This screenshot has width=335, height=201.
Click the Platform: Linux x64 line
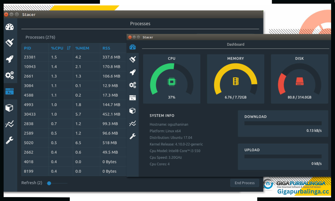pos(165,131)
